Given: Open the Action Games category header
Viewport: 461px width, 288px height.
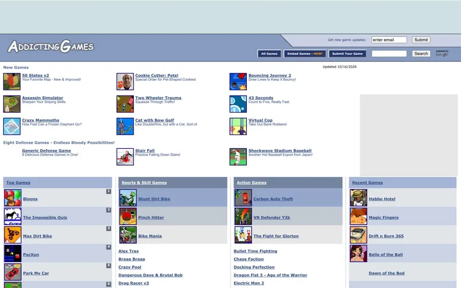Looking at the screenshot, I should point(252,182).
